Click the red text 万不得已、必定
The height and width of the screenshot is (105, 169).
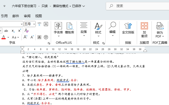click(x=44, y=94)
